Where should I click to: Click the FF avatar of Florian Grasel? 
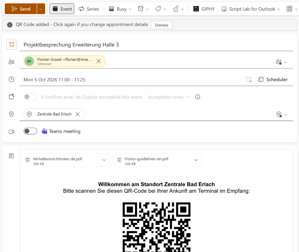pyautogui.click(x=29, y=61)
